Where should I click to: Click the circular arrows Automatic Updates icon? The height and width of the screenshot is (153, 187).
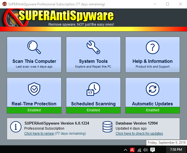point(153,89)
